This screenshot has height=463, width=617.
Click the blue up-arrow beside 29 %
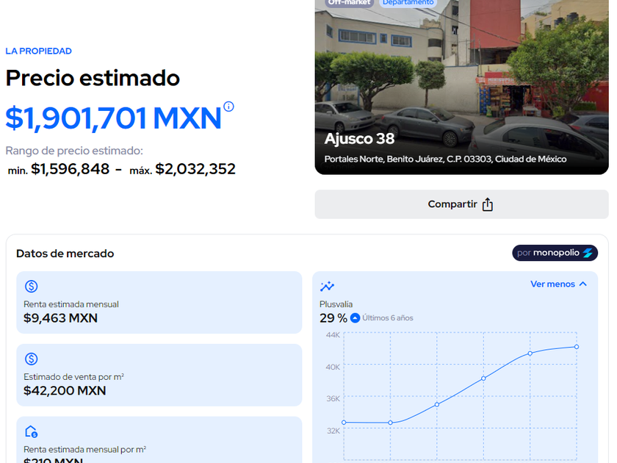point(355,317)
